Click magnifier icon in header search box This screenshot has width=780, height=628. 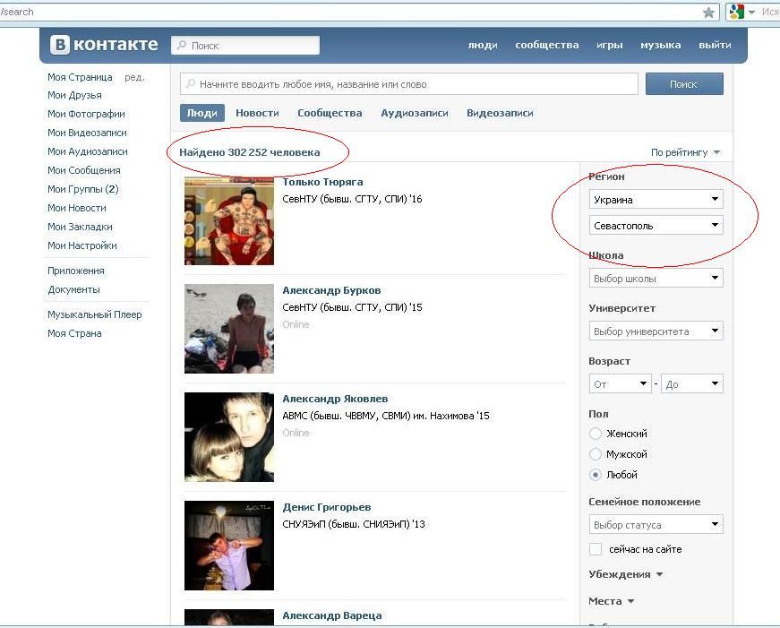pyautogui.click(x=181, y=46)
